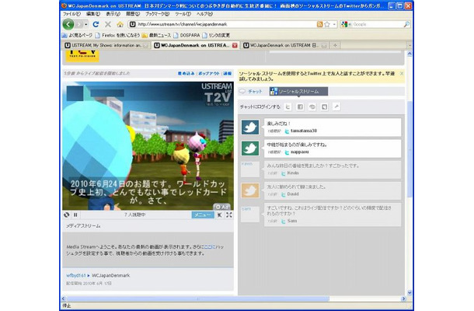Screen dimensions: 474x311
Task: Open Kevin's username in the stream
Action: coord(293,173)
